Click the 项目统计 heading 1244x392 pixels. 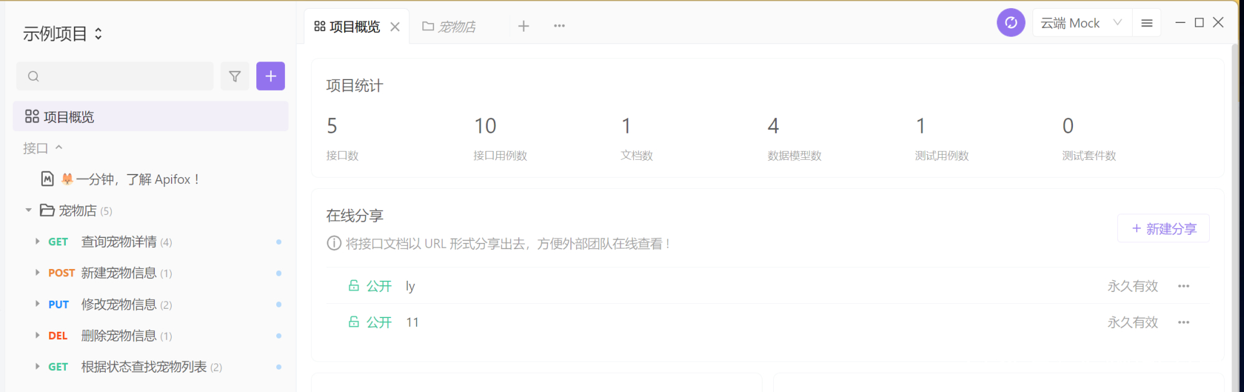tap(355, 86)
